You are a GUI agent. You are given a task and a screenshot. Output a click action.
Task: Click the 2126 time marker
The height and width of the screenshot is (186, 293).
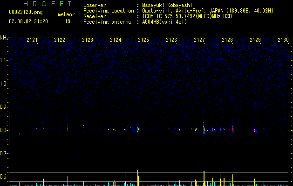(171, 40)
